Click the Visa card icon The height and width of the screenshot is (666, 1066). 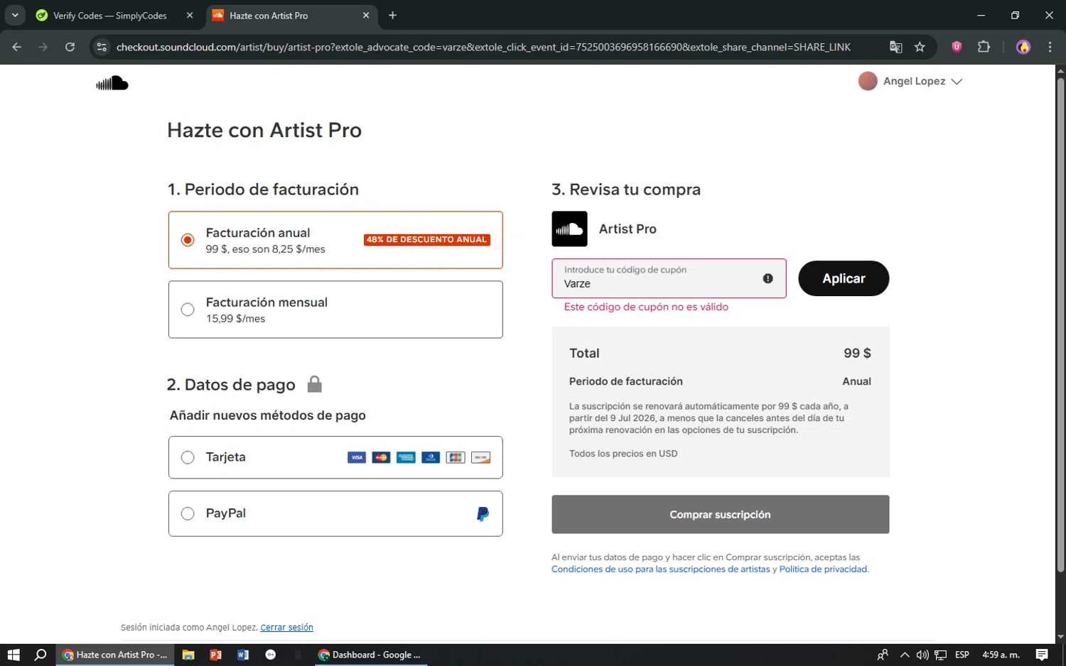[x=357, y=457]
